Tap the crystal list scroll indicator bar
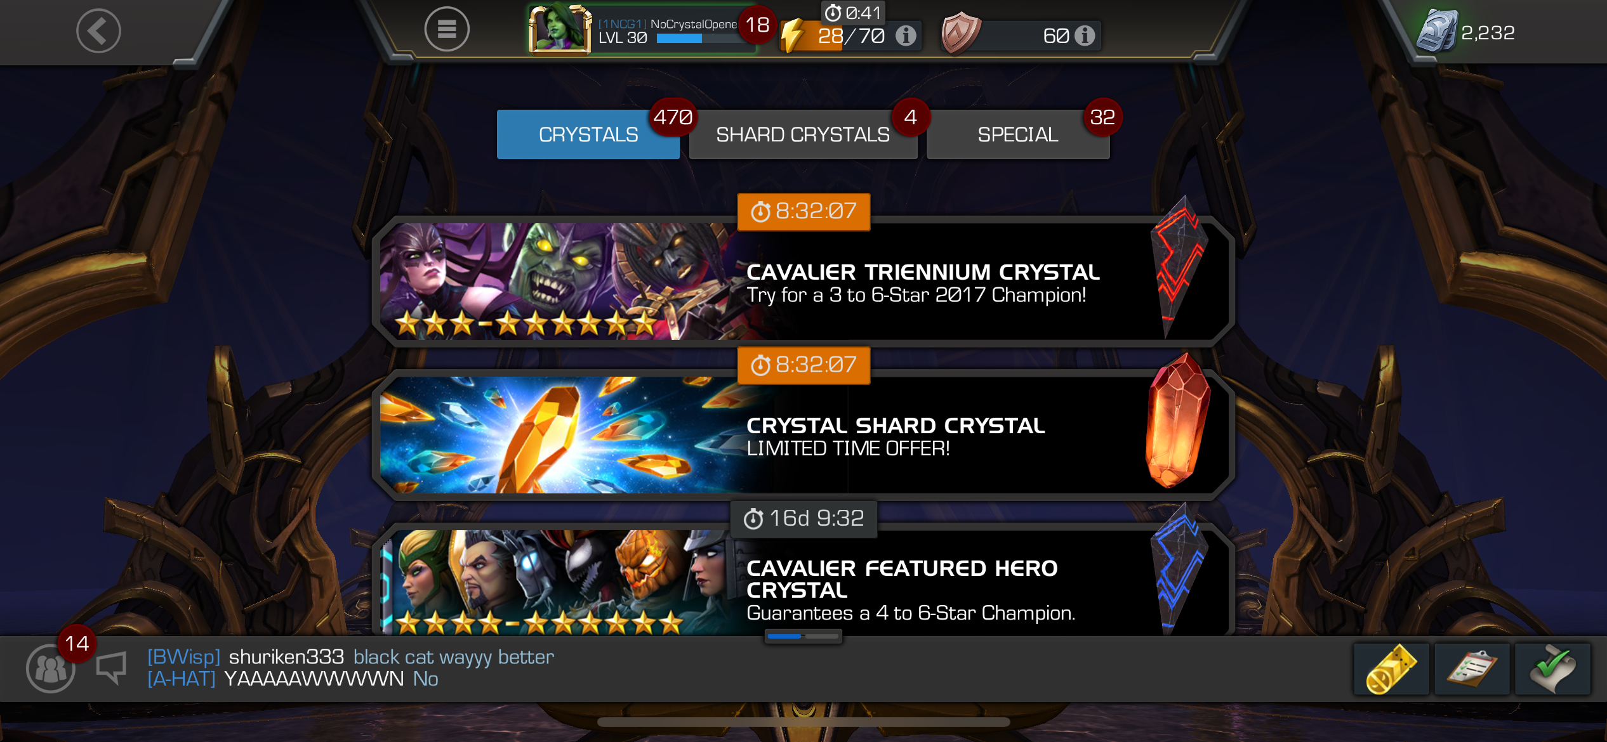The width and height of the screenshot is (1607, 742). pos(803,636)
